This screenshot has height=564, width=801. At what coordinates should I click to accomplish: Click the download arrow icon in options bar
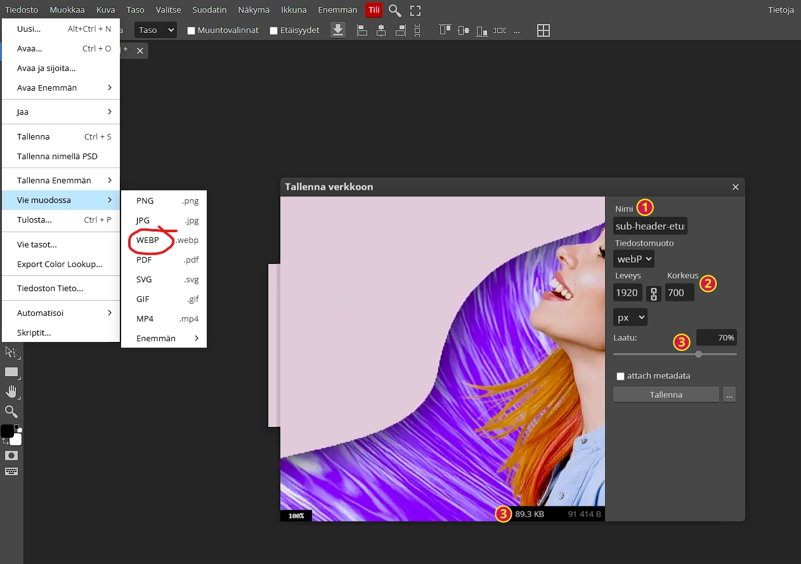click(338, 30)
